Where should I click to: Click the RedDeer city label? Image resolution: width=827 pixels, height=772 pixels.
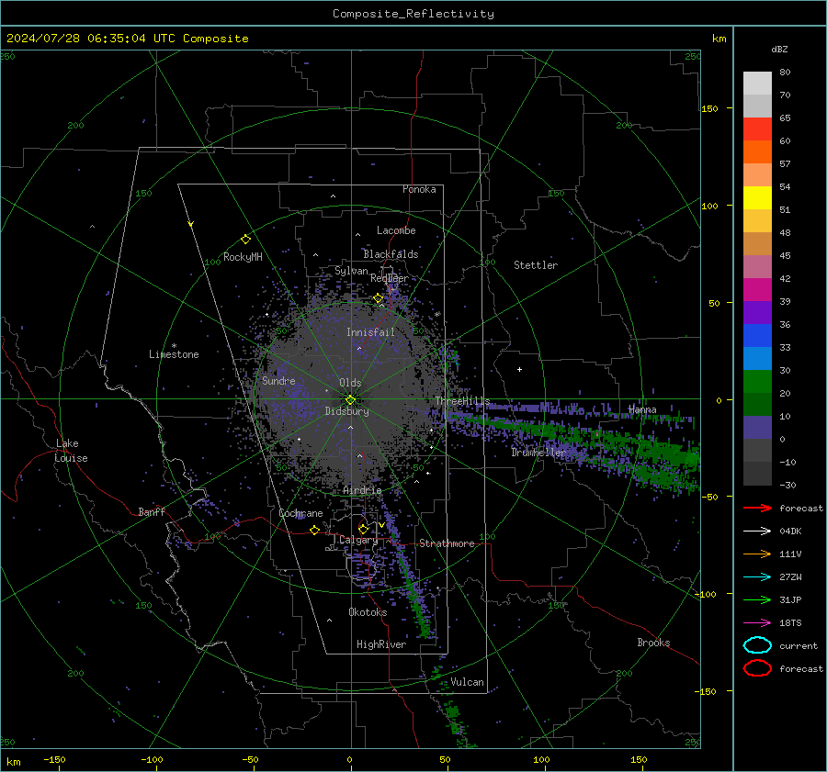pyautogui.click(x=390, y=278)
